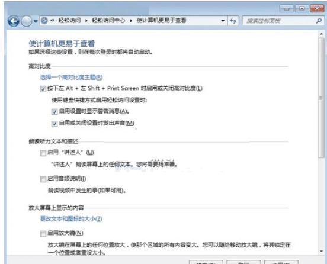Toggle Alt+Shift+Print Screen high contrast checkbox

point(43,89)
